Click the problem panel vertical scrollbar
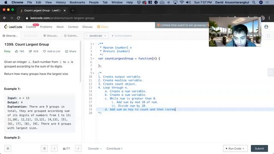The height and width of the screenshot is (154, 274). pos(80,62)
